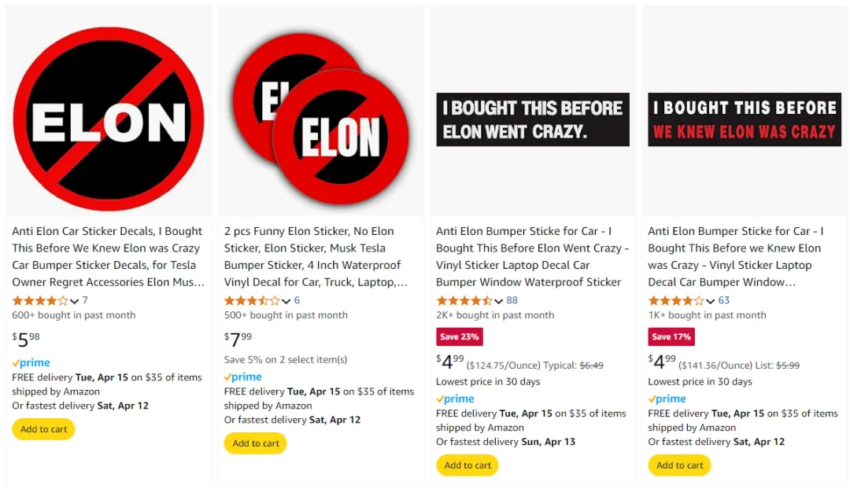850x496 pixels.
Task: Click the 'Save 17%' red badge
Action: (x=671, y=336)
